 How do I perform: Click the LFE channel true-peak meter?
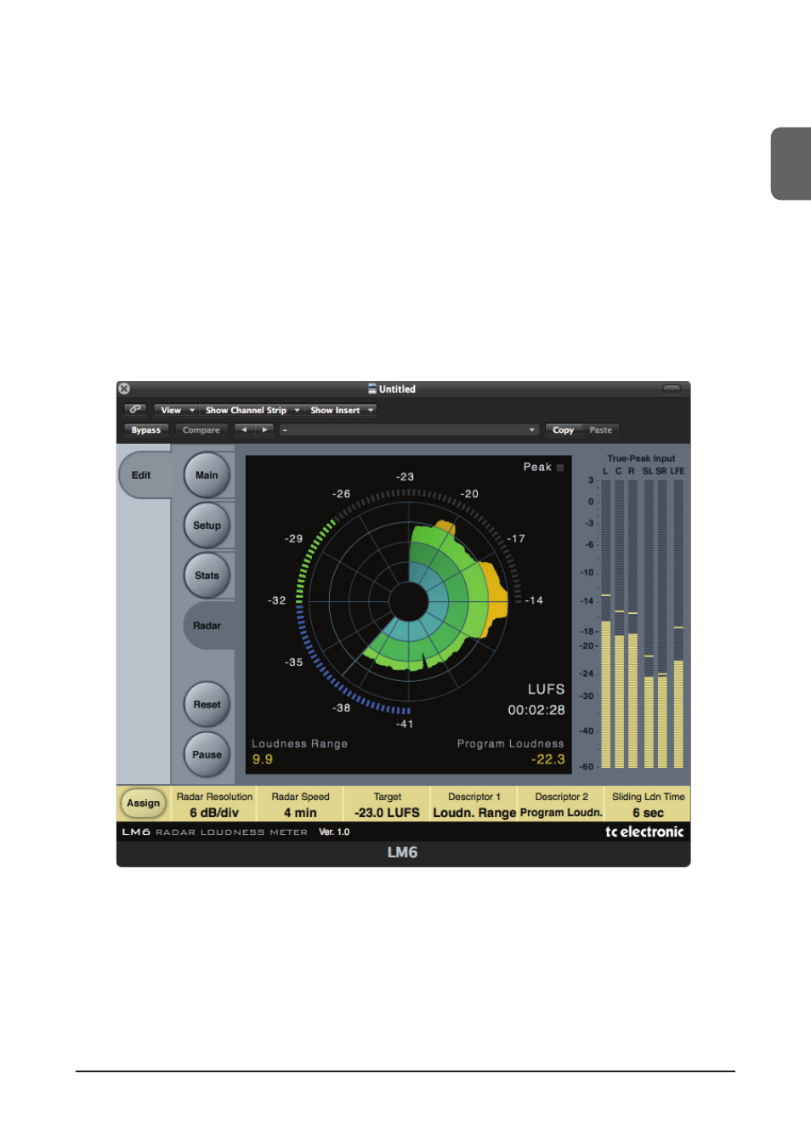pos(678,624)
